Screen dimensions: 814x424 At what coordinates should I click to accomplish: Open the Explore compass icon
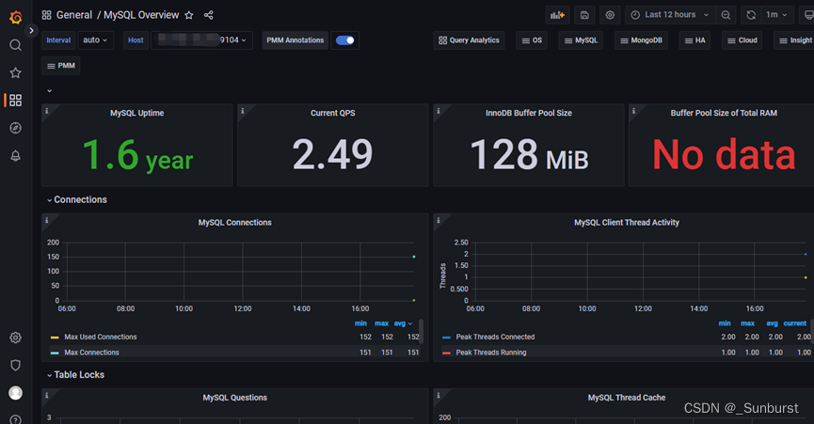16,128
